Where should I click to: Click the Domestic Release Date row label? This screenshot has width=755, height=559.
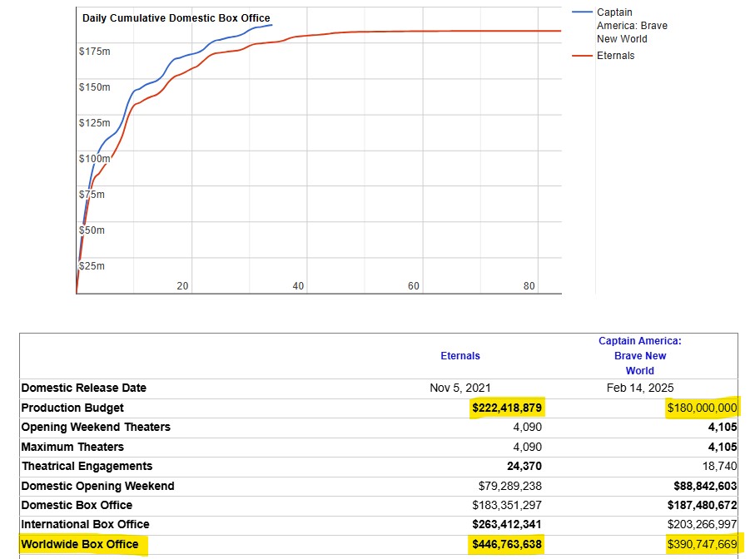click(x=83, y=388)
